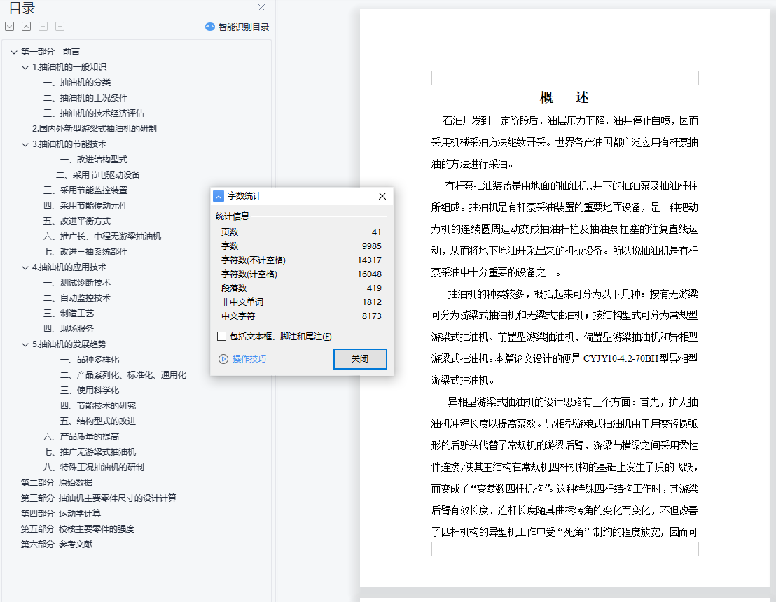
Task: Close the 字数统计 dialog with the X
Action: [x=382, y=196]
